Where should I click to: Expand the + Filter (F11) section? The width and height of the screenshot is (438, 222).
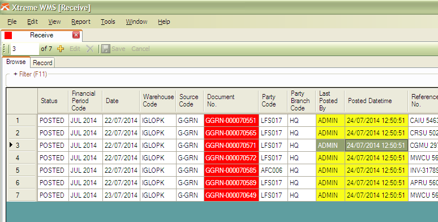point(30,74)
